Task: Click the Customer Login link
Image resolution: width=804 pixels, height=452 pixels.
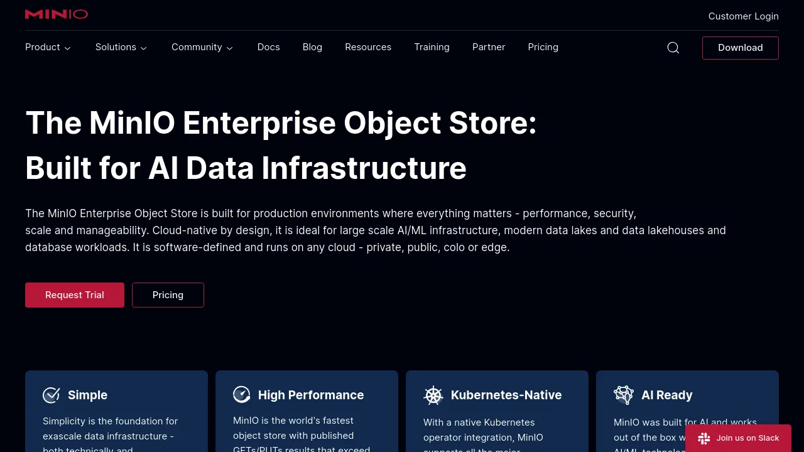Action: click(x=744, y=16)
